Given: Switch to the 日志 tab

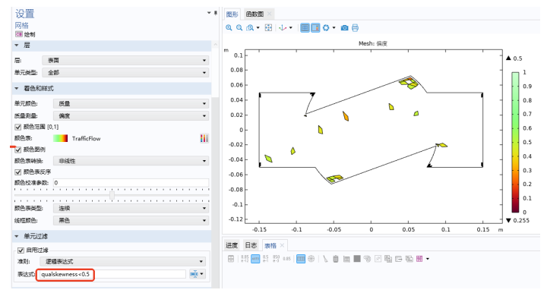Looking at the screenshot, I should 251,245.
